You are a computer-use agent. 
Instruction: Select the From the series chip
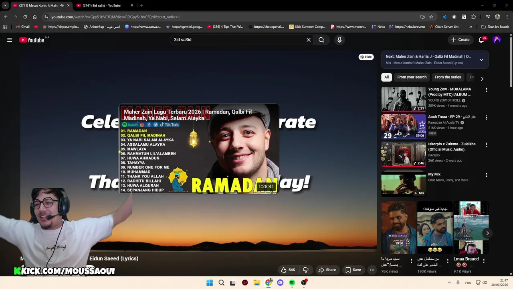tap(448, 77)
